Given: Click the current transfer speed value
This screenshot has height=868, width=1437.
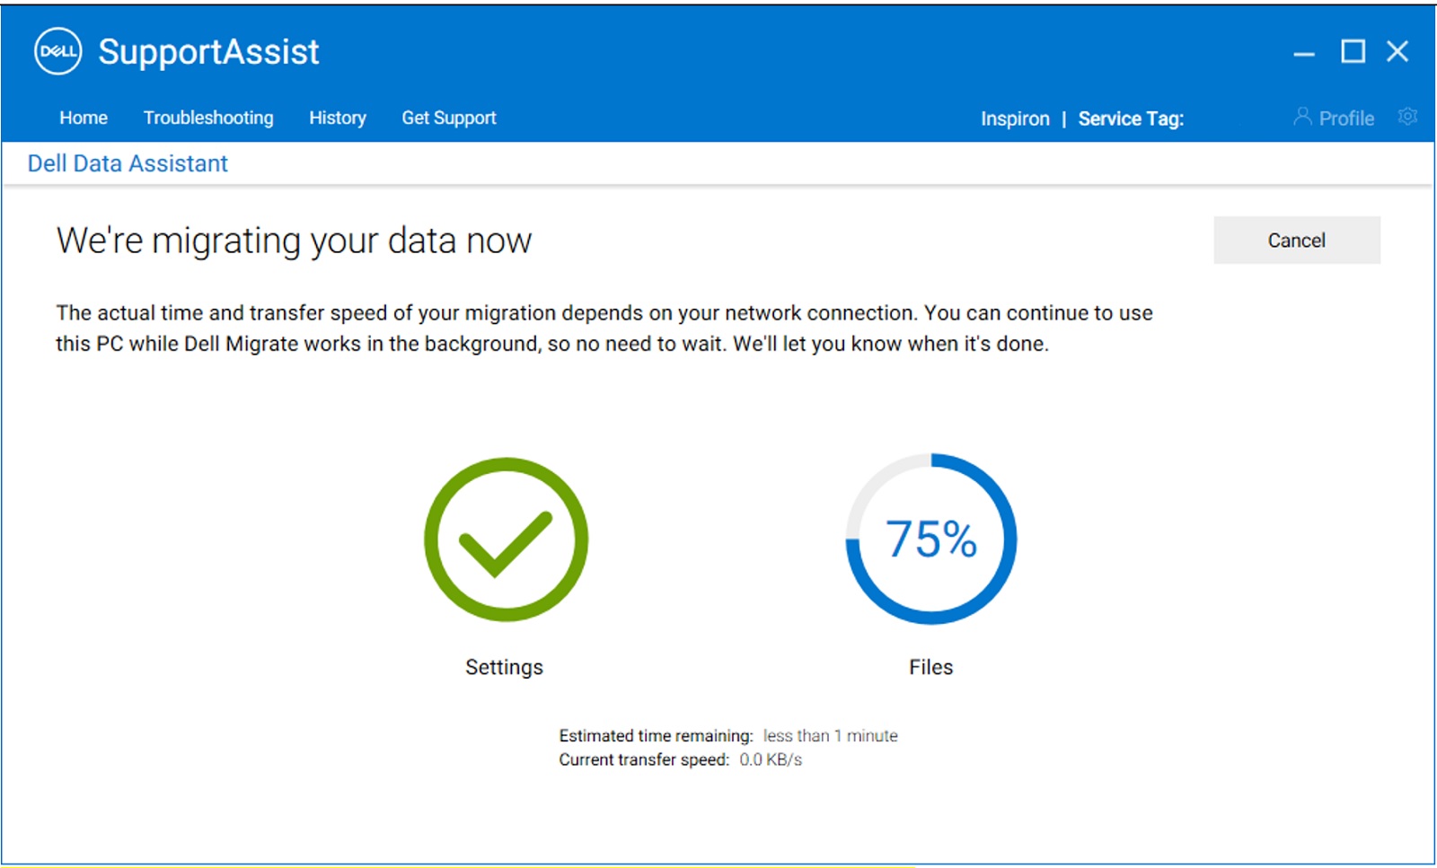Looking at the screenshot, I should 771,759.
